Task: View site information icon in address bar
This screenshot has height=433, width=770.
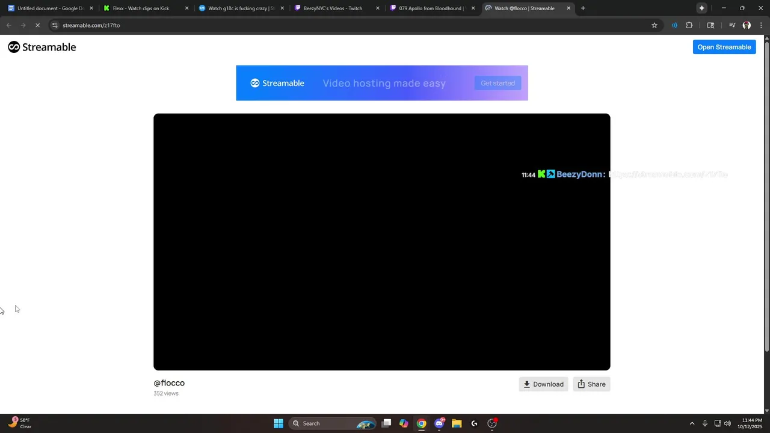Action: [x=55, y=25]
